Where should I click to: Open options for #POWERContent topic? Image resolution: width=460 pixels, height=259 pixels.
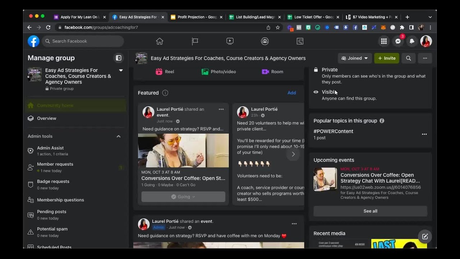click(424, 134)
